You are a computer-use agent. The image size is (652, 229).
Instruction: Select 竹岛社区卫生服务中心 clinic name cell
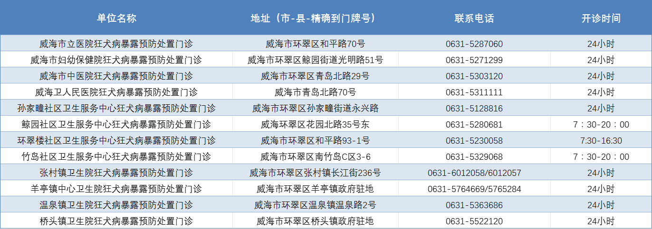pyautogui.click(x=116, y=157)
